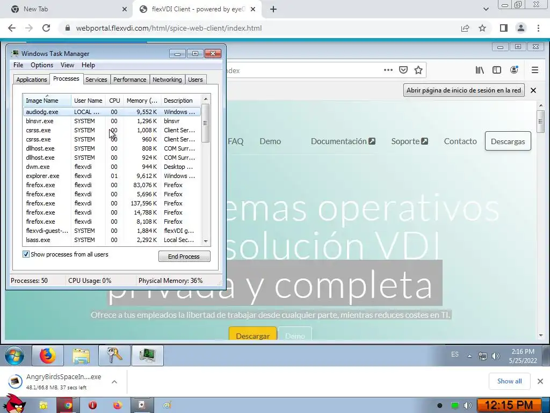The image size is (550, 413).
Task: Close the flexVDI Client tab
Action: 253,9
